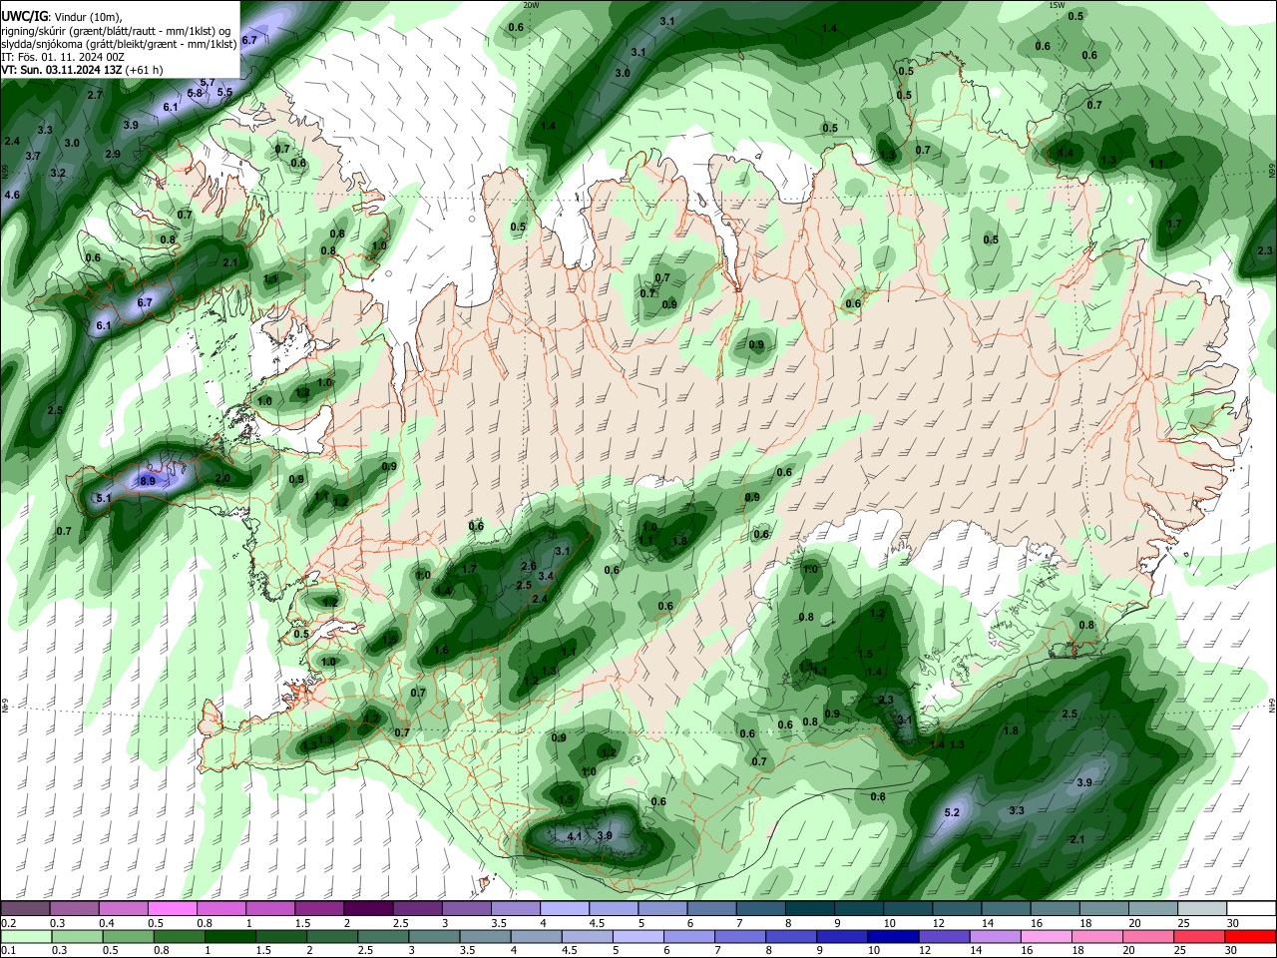Click the 2.0 value on Snæfellsnes peninsula
Image resolution: width=1277 pixels, height=958 pixels.
pyautogui.click(x=222, y=479)
